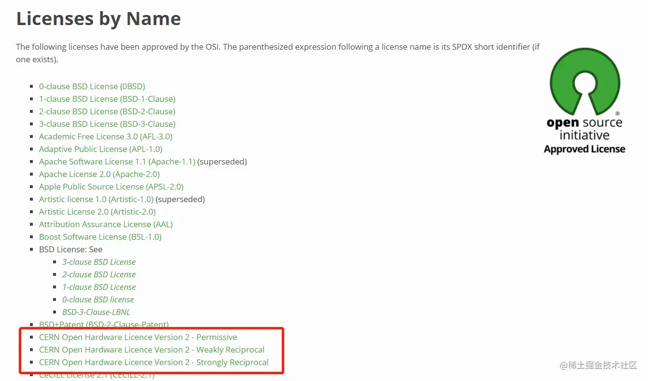Open the BSD-3-Clause-LBNL link
Image resolution: width=648 pixels, height=381 pixels.
coord(96,312)
